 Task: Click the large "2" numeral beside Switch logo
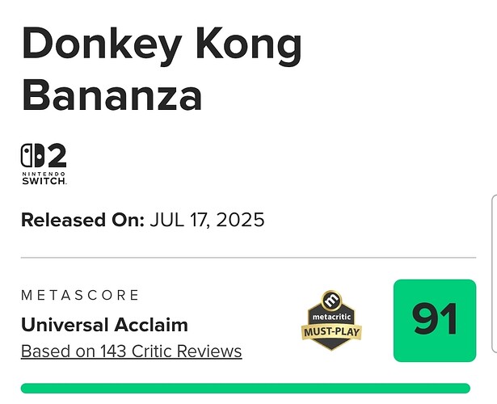[x=56, y=156]
